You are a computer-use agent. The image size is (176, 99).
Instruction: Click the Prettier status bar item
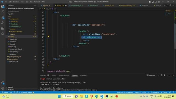[164, 92]
